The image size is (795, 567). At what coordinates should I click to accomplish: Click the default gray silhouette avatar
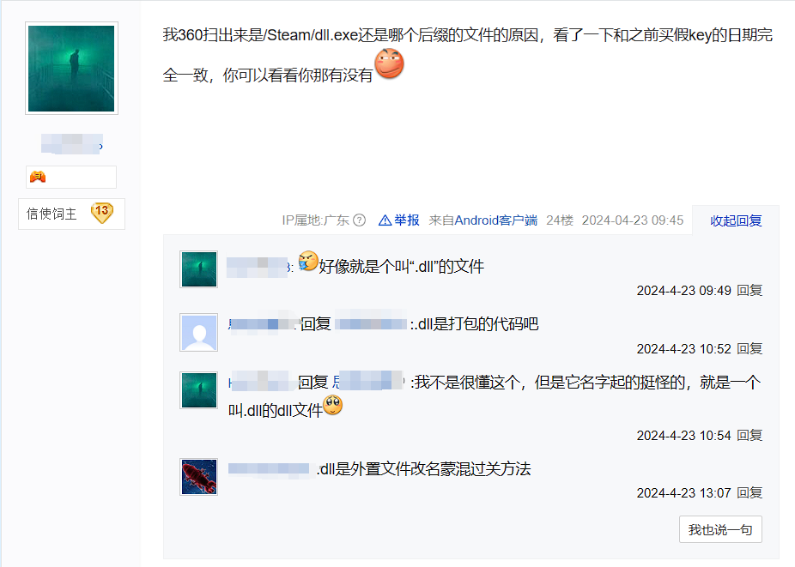[x=199, y=333]
